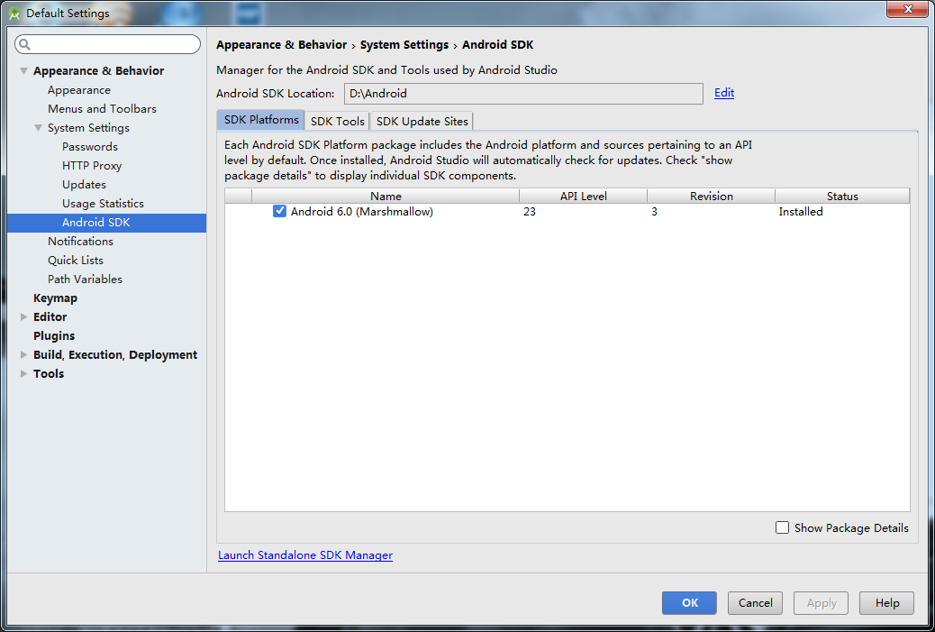The width and height of the screenshot is (935, 632).
Task: Select the Updates tree item
Action: point(84,185)
